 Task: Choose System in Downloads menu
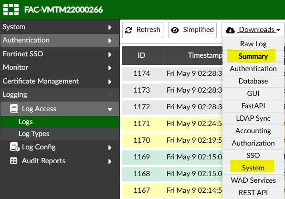(x=253, y=168)
